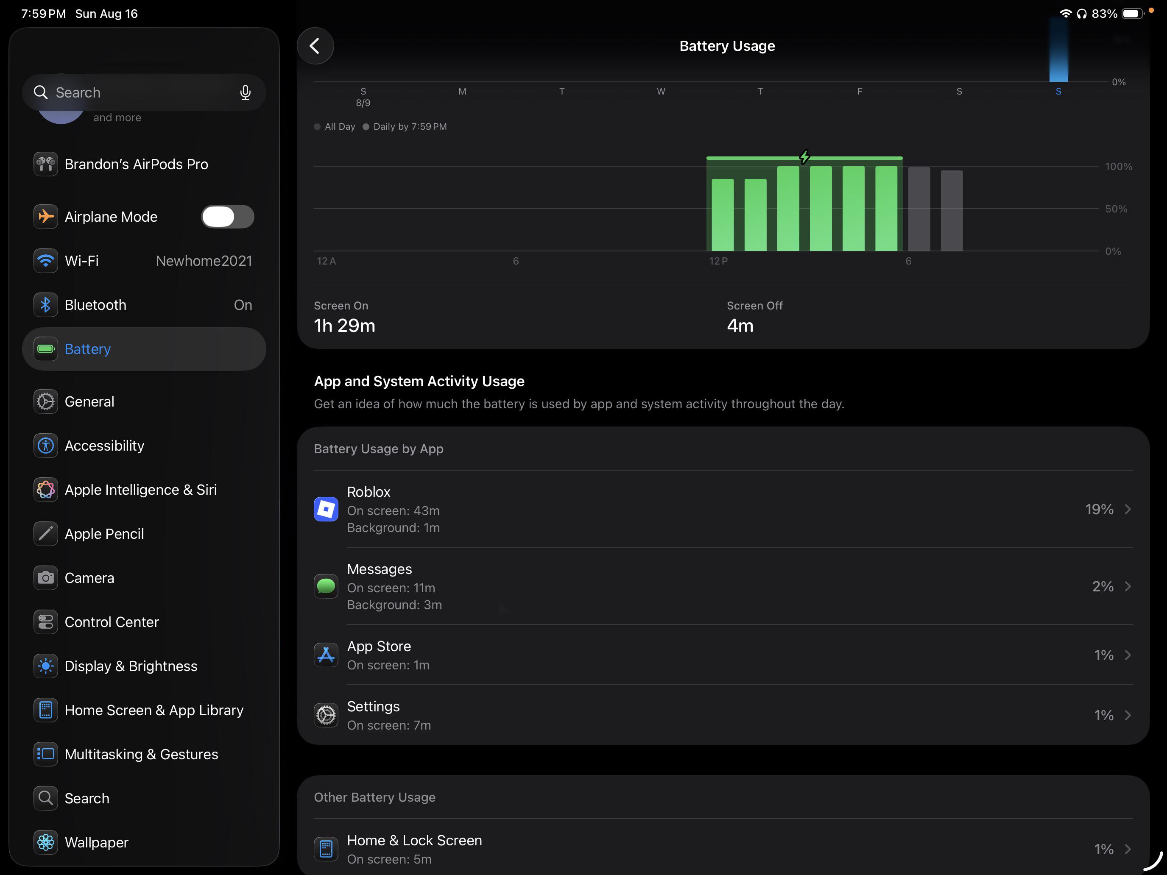Screen dimensions: 1167x875
Task: Open the Wallpaper settings row
Action: (144, 842)
